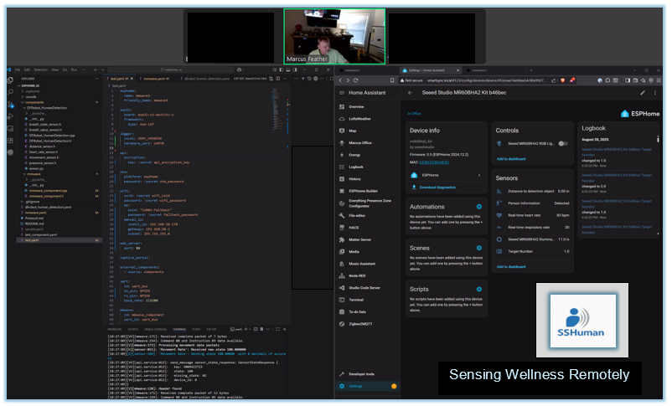Add a new automation with the plus icon

[x=478, y=207]
